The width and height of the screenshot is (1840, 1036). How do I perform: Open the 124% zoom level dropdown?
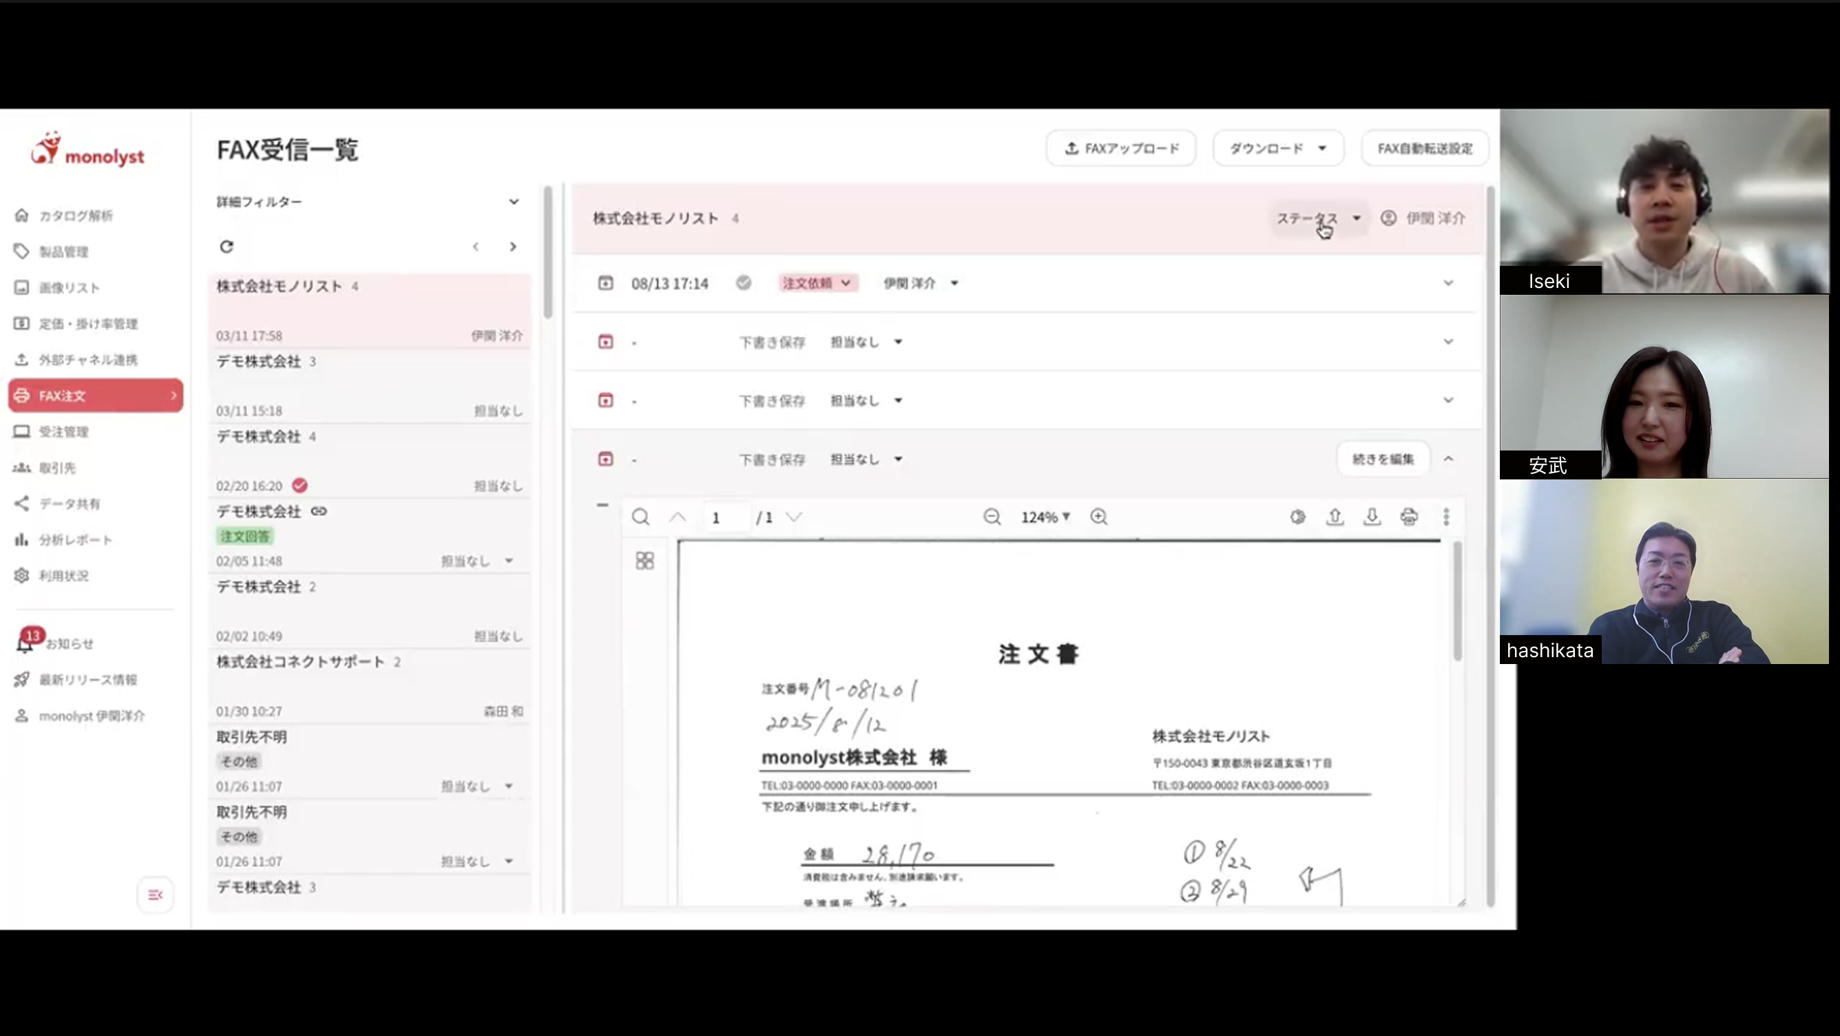point(1045,517)
